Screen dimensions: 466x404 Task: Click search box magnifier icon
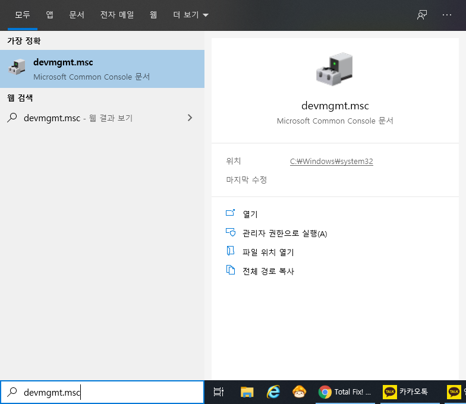(12, 392)
